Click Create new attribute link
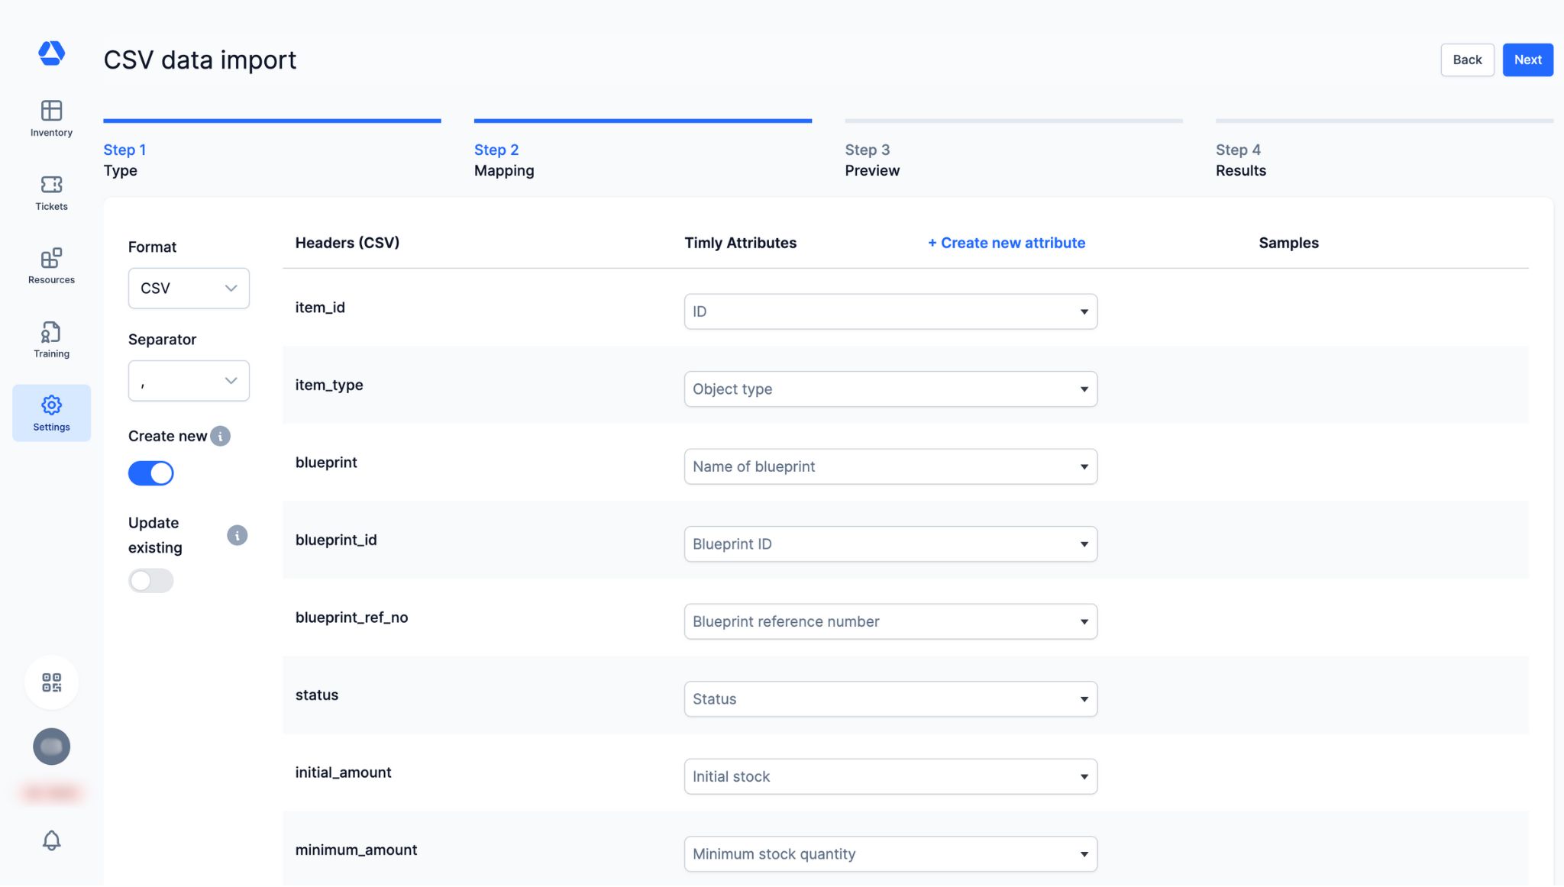Screen dimensions: 1564x887 tap(1006, 243)
